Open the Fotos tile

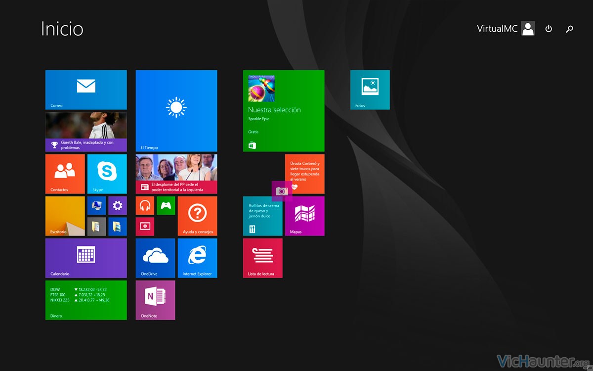[x=370, y=90]
